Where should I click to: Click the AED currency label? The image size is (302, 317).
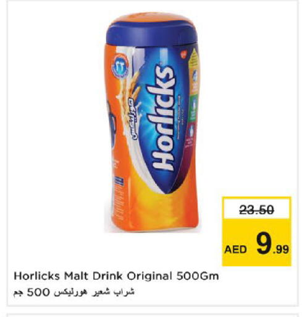235,250
